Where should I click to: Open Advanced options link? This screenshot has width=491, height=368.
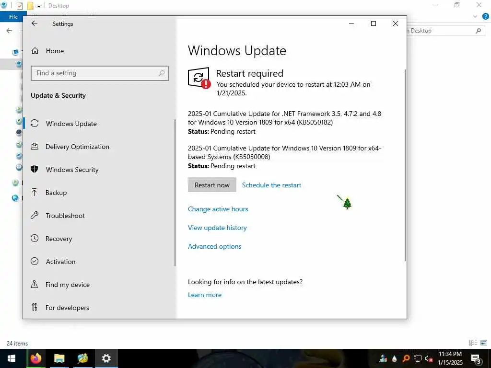point(214,247)
